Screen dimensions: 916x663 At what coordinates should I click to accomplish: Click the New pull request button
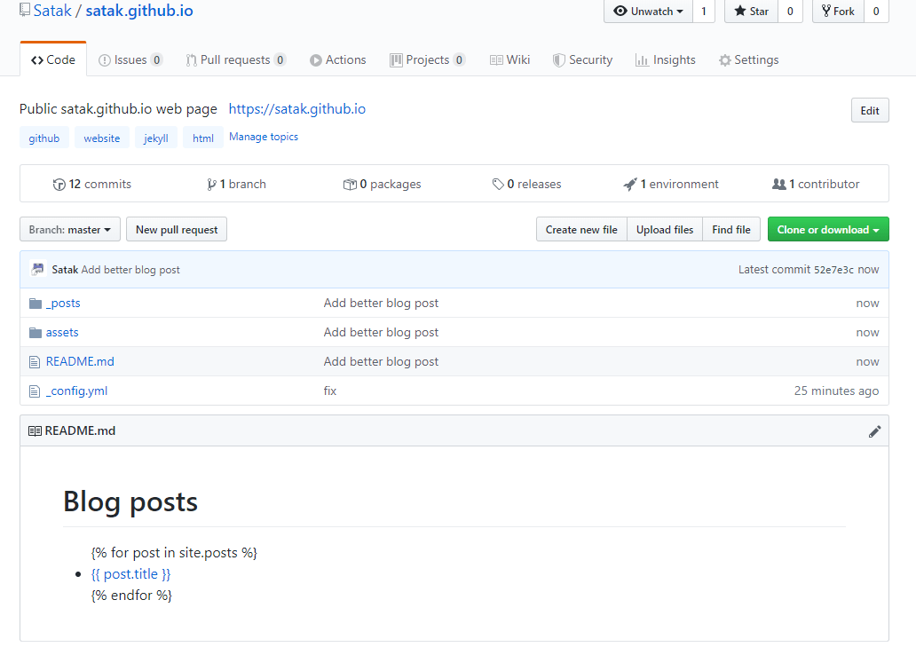click(x=176, y=229)
